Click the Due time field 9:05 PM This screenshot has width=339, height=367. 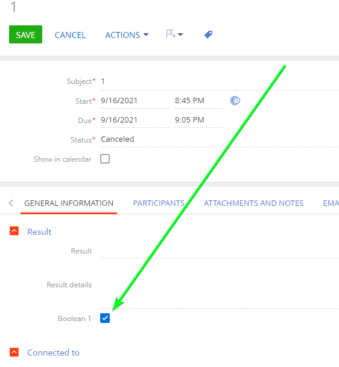coord(198,120)
